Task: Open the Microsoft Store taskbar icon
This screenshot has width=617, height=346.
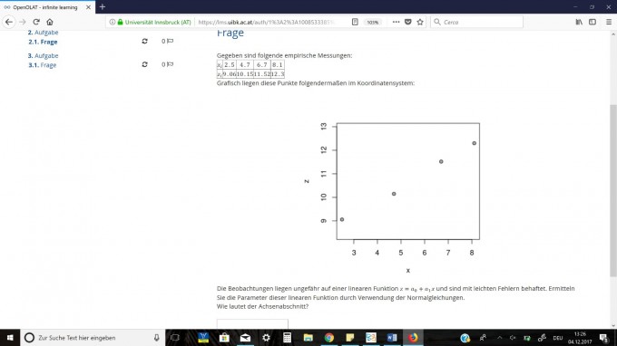Action: point(224,338)
